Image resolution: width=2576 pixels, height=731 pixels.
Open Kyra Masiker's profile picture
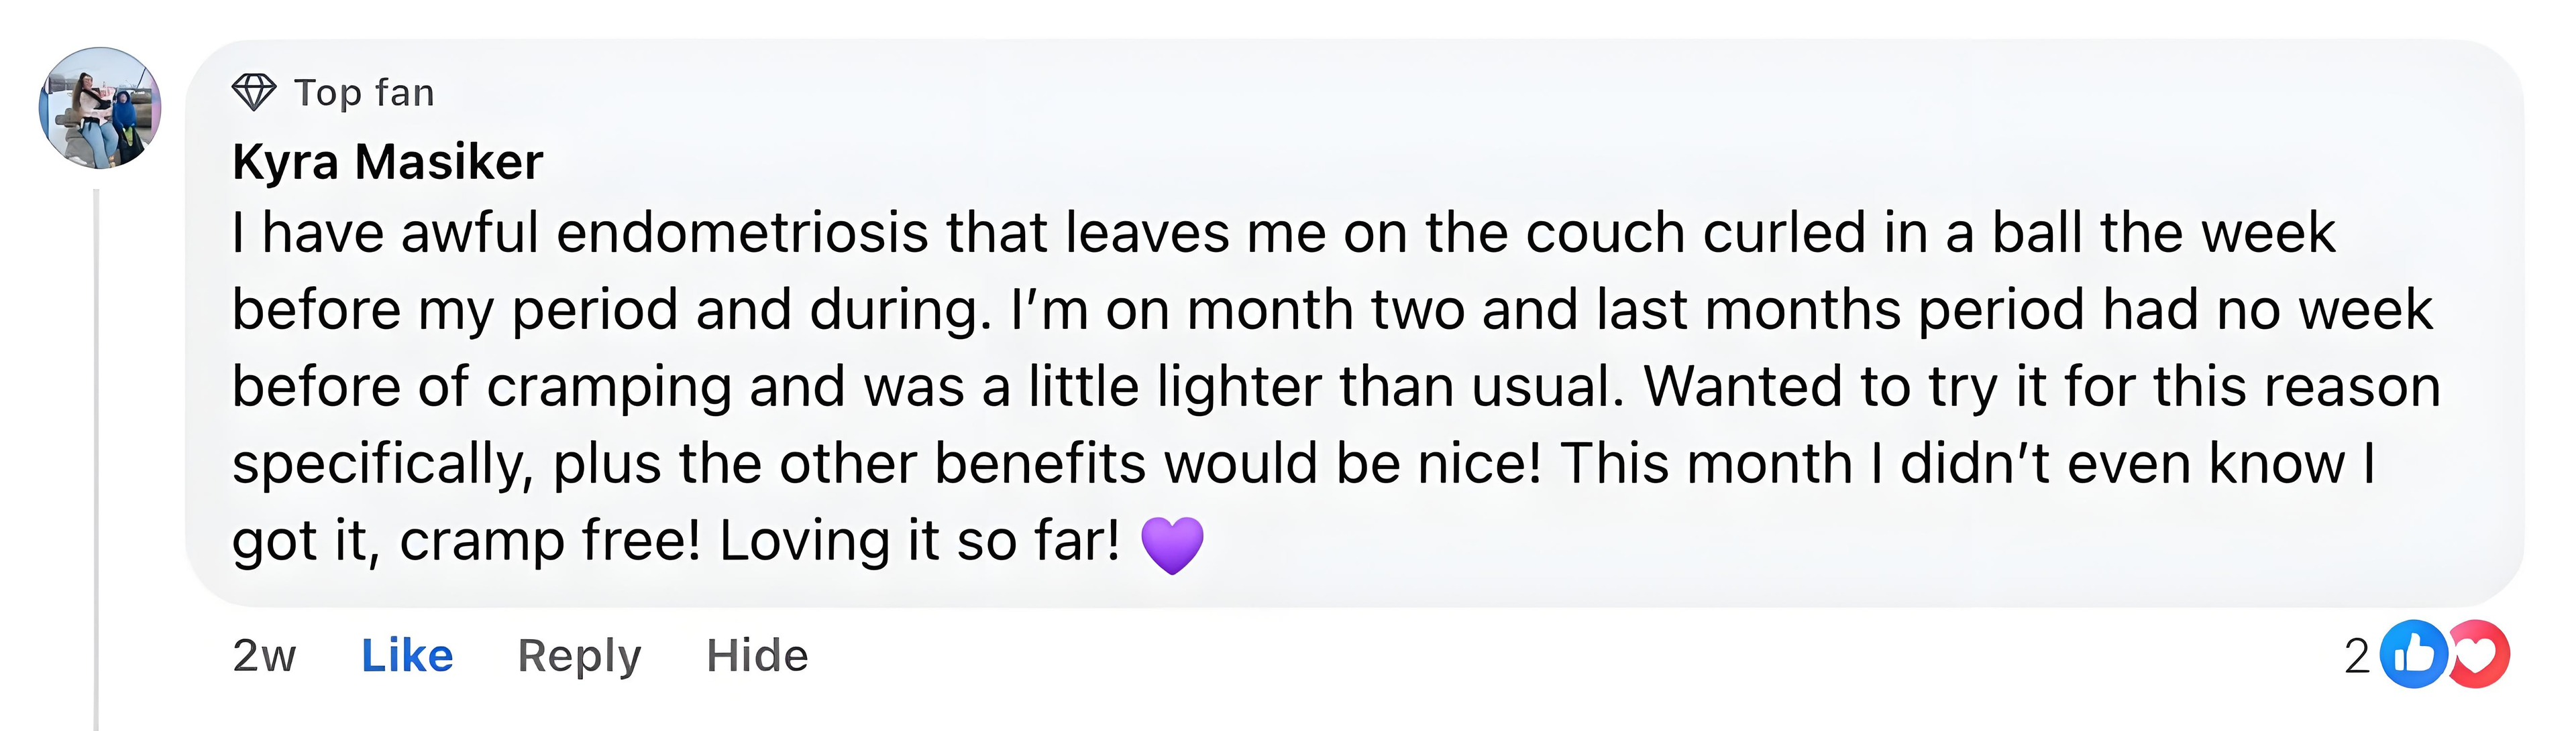(x=99, y=108)
